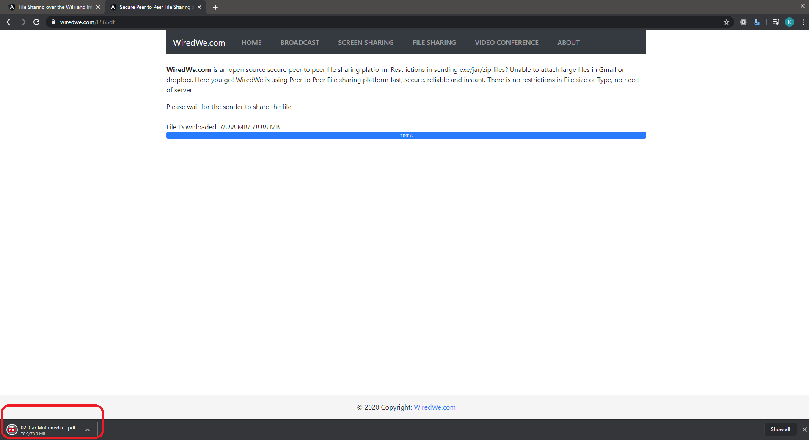Click the File Downloaded 78.88 MB text
809x440 pixels.
(223, 127)
